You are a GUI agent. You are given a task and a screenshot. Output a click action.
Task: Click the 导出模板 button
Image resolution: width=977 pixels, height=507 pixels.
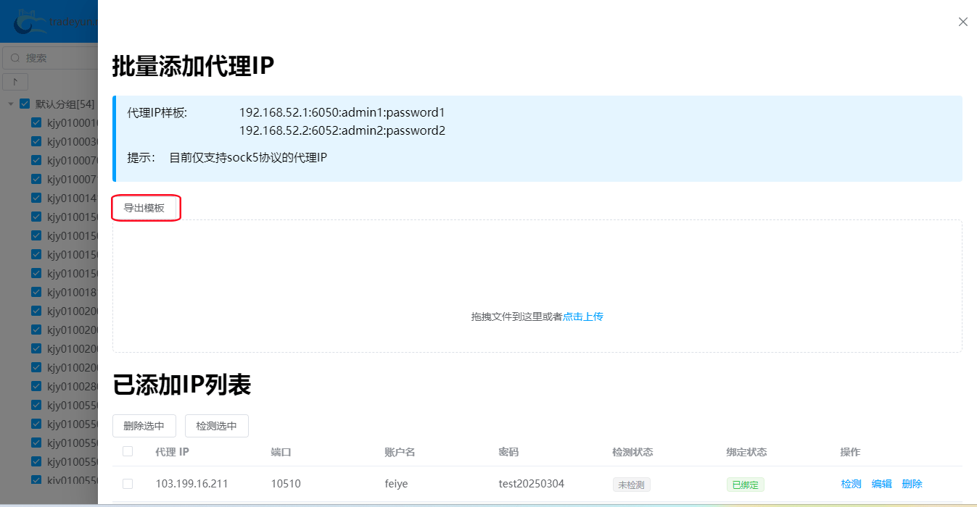[144, 208]
